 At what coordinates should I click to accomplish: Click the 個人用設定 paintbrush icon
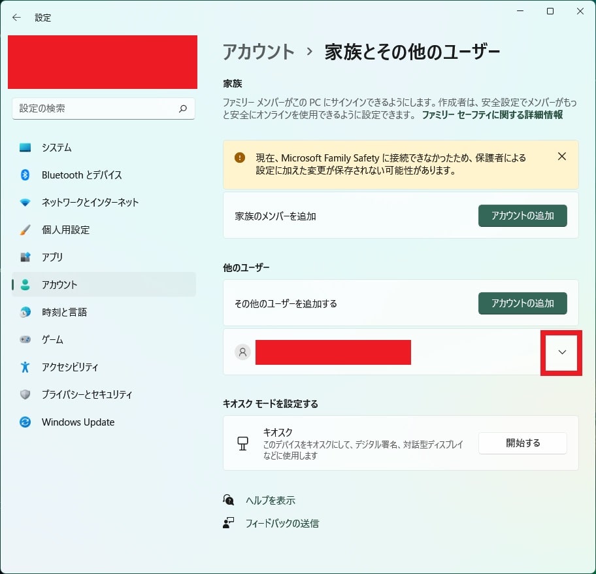coord(25,229)
